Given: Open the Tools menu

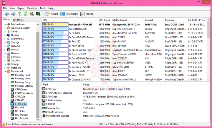Looking at the screenshot, I should (x=43, y=8).
